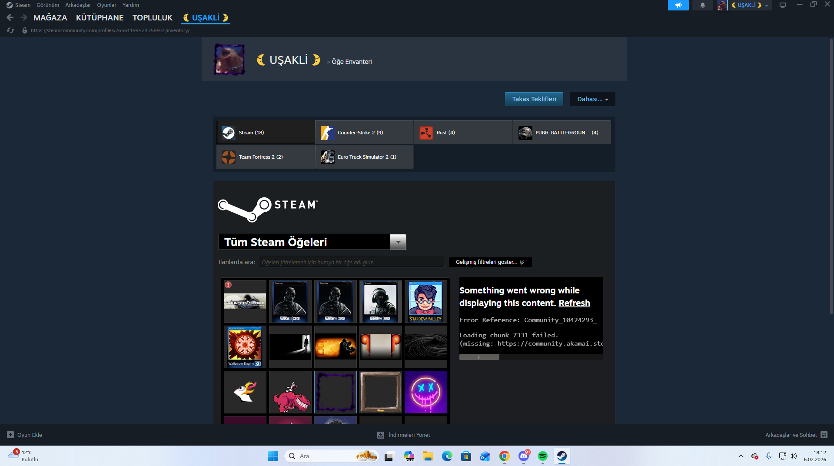Open Spotify from the taskbar
Image resolution: width=834 pixels, height=466 pixels.
[x=542, y=456]
